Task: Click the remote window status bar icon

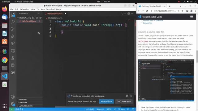Action: (x=11, y=109)
